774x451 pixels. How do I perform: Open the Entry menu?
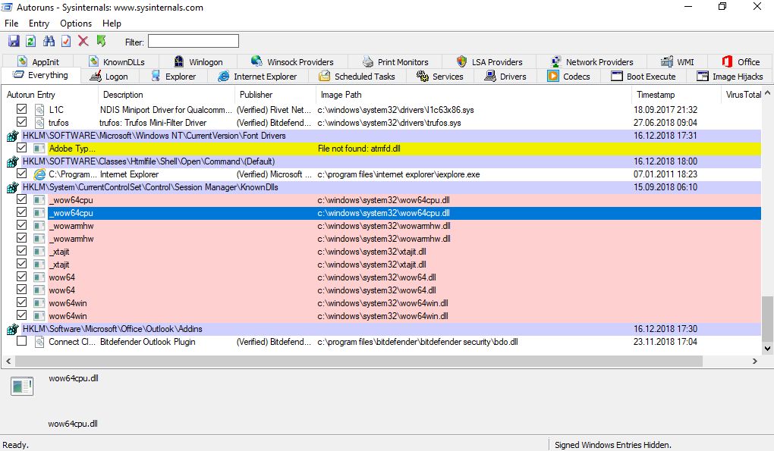coord(39,23)
